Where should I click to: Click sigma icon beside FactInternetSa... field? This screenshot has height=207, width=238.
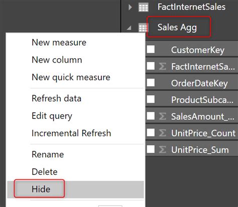[163, 66]
